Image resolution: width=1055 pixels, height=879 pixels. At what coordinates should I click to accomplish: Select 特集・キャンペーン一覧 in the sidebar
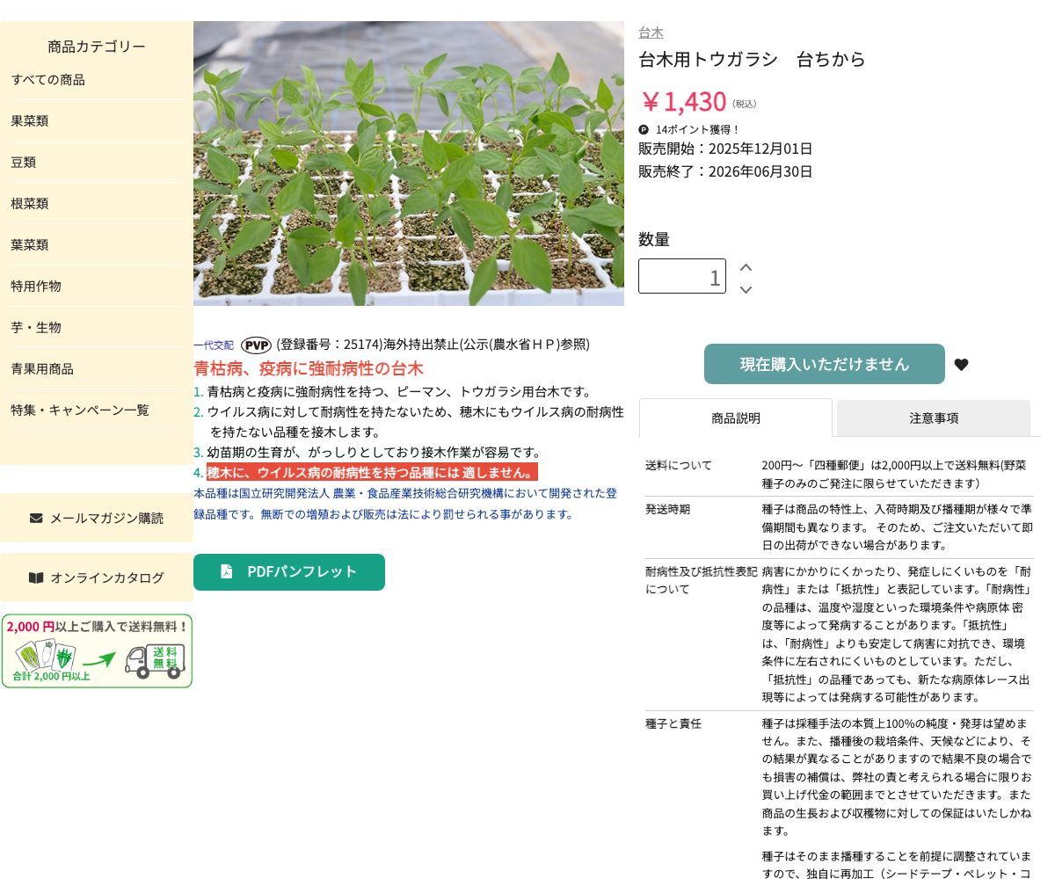pyautogui.click(x=80, y=410)
